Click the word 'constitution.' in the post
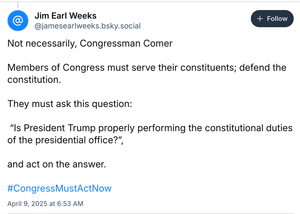The width and height of the screenshot is (300, 214). (34, 80)
